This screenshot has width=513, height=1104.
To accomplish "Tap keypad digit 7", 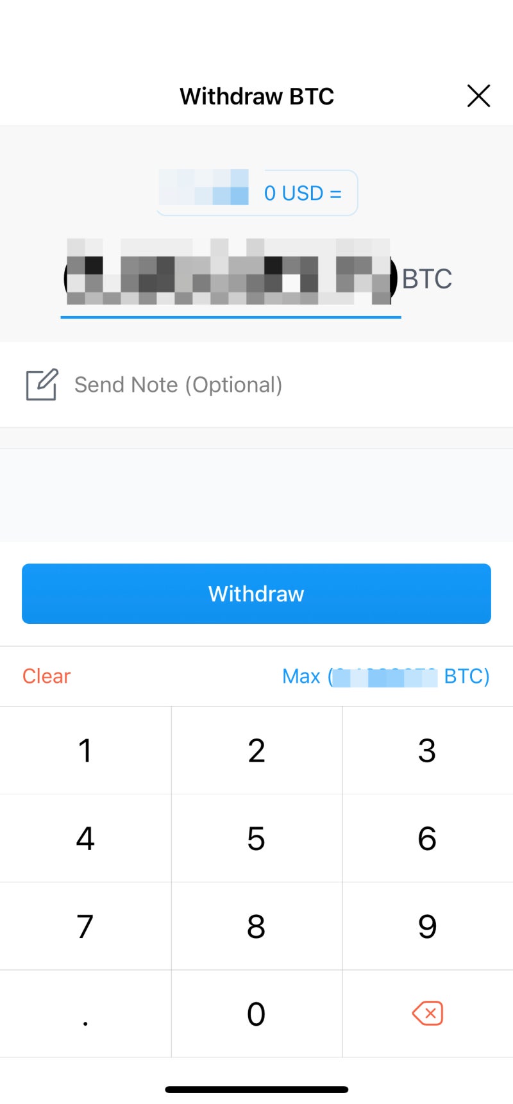I will pyautogui.click(x=85, y=926).
